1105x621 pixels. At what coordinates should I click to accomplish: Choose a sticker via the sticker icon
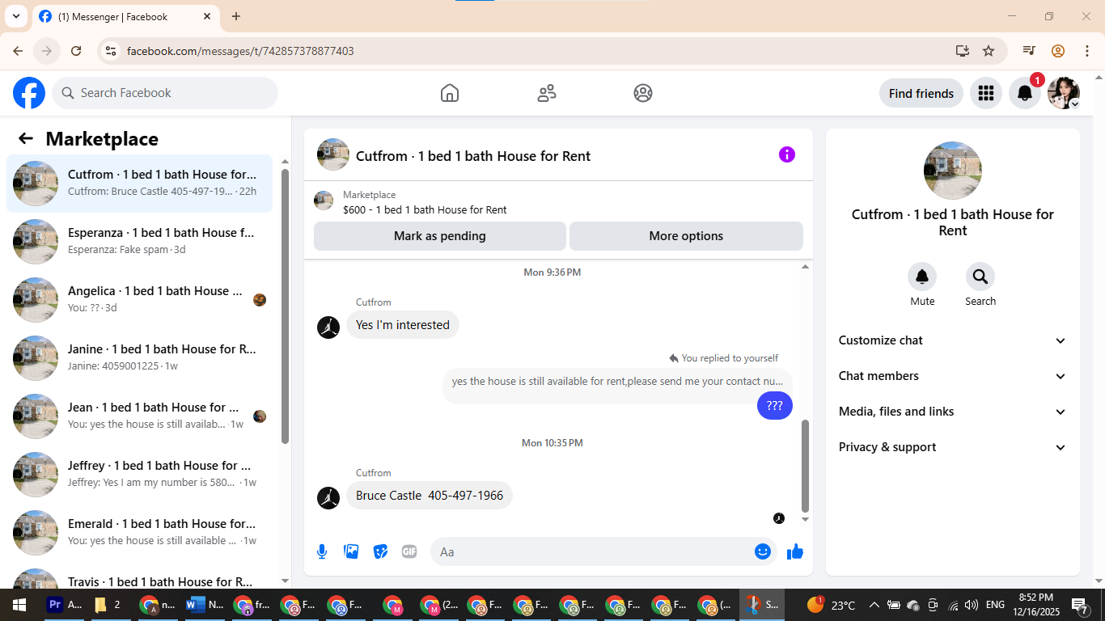(x=380, y=551)
